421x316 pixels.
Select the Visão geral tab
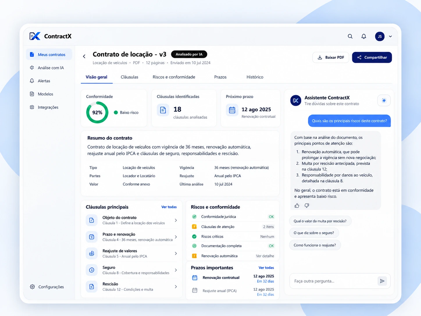click(x=97, y=77)
